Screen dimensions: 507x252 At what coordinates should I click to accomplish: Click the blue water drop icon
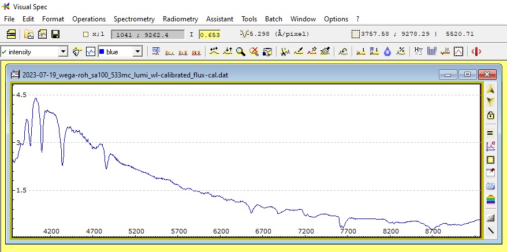pos(387,51)
